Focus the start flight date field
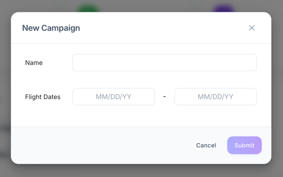Screen dimensions: 283x177 tap(113, 97)
